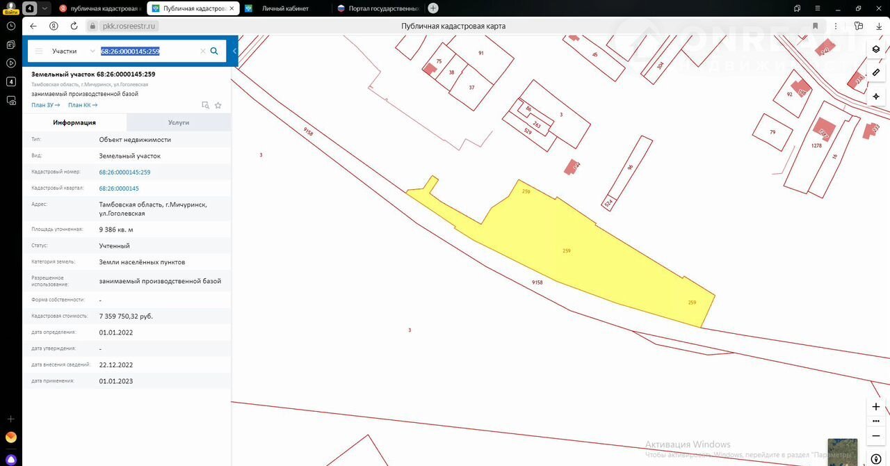Add parcel to favorites with star icon
Viewport: 890px width, 466px height.
click(218, 105)
